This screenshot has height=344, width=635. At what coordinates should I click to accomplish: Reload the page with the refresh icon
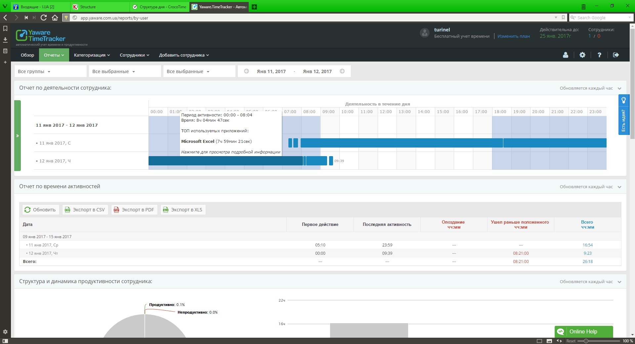tap(43, 18)
